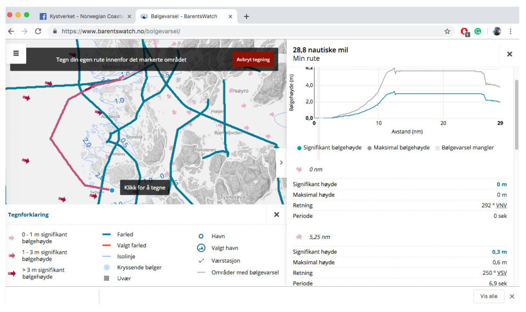Open the hamburger menu on the map
Screen dimensions: 526x312
pyautogui.click(x=16, y=53)
